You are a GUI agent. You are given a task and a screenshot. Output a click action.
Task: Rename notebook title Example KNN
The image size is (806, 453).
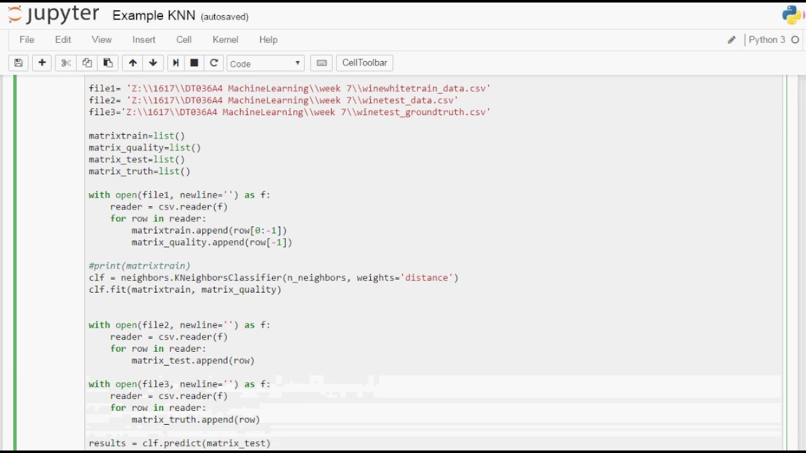point(154,16)
